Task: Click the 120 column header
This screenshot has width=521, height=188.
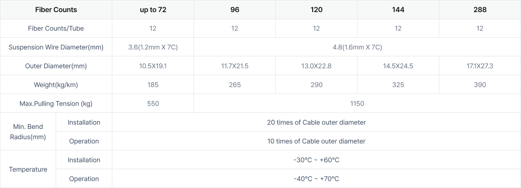Action: pyautogui.click(x=316, y=9)
